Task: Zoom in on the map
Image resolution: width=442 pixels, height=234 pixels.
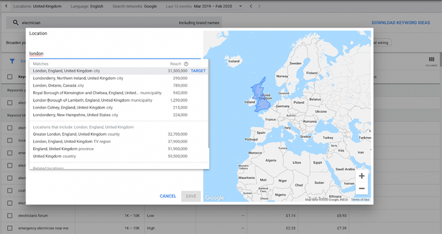Action: (x=362, y=176)
